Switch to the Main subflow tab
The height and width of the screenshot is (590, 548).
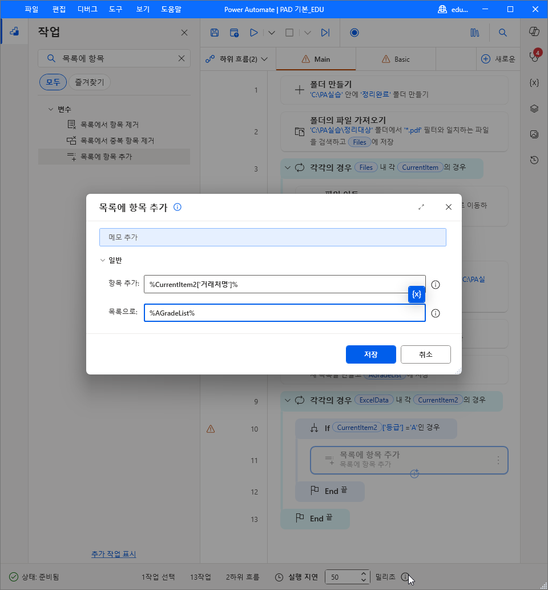click(316, 59)
